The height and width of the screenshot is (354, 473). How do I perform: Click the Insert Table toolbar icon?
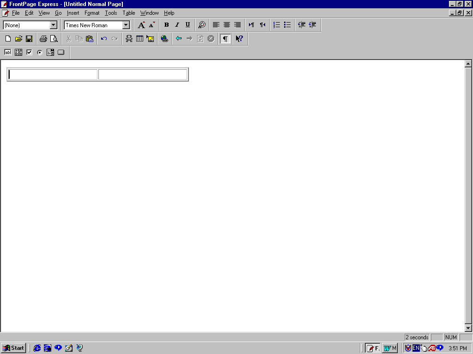pos(139,39)
